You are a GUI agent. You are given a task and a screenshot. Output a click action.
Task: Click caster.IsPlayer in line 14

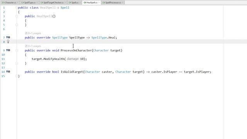coord(164,72)
